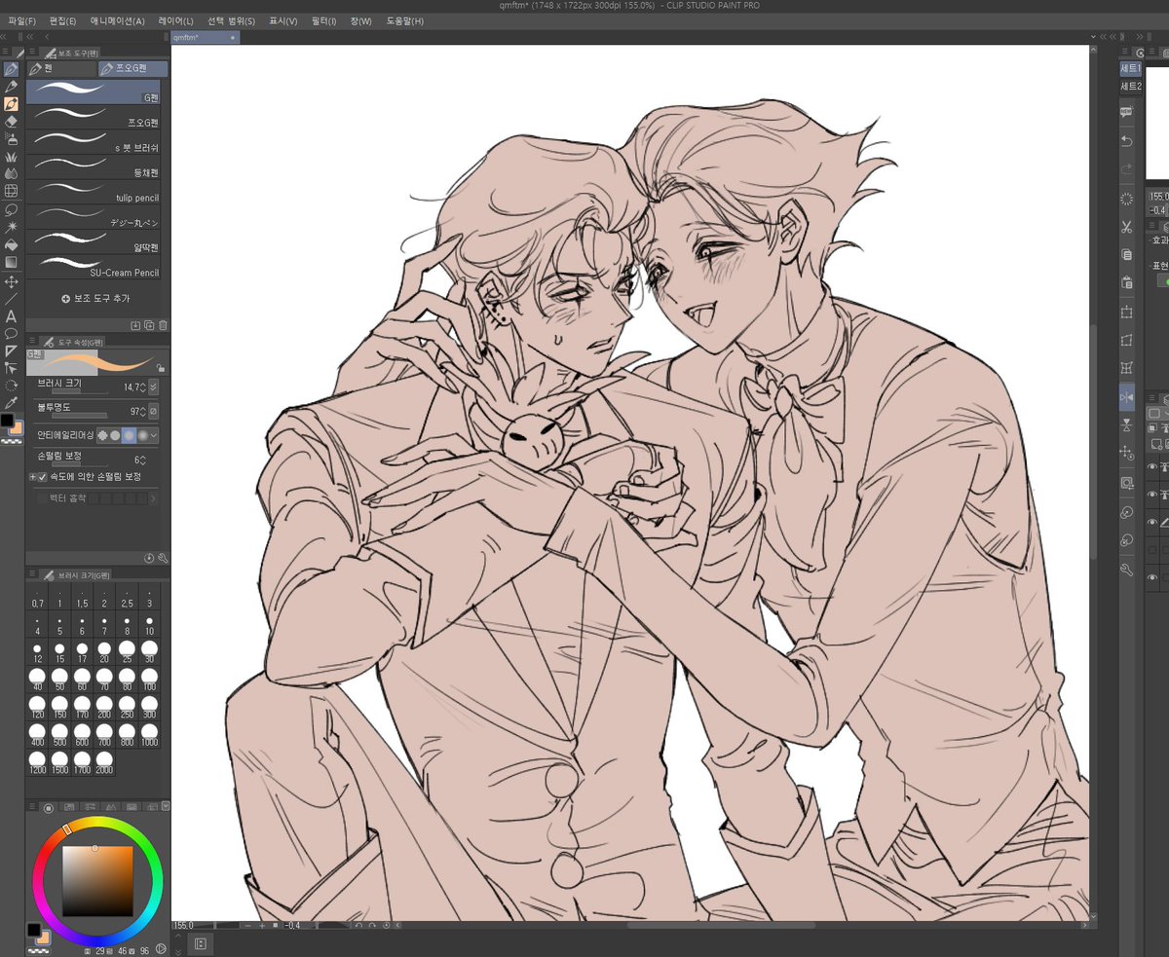1169x957 pixels.
Task: Select the Eyedropper tool
Action: pyautogui.click(x=11, y=402)
